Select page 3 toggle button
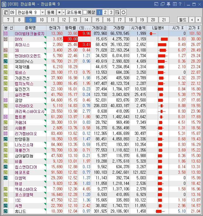This screenshot has width=203, height=216. (x=111, y=13)
